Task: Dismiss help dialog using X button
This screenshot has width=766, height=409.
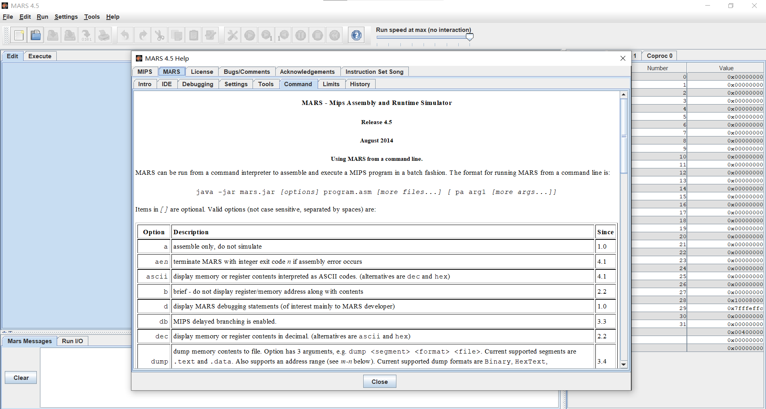Action: click(x=623, y=58)
